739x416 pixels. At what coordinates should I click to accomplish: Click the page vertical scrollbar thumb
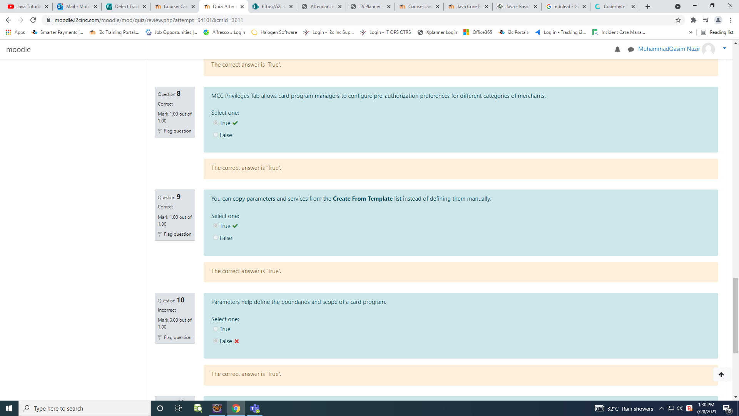click(x=736, y=315)
